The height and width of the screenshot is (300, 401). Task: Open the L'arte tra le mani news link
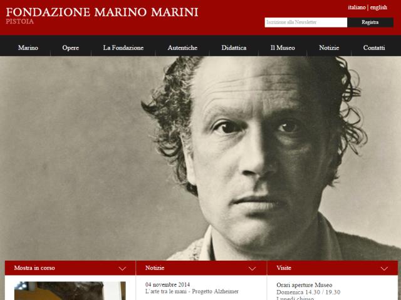(192, 291)
